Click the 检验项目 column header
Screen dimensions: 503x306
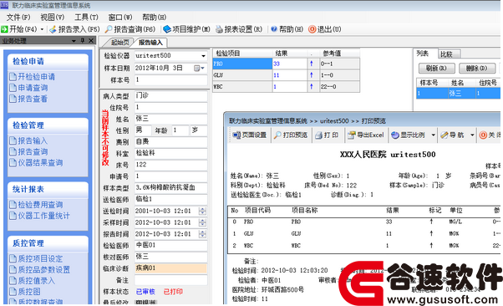(242, 54)
